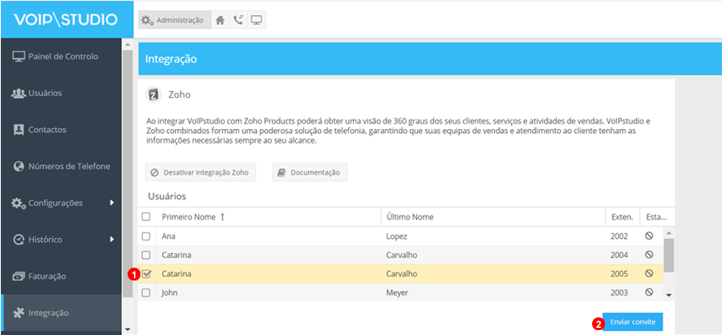
Task: Click Desativar integração Zoho button
Action: 201,172
